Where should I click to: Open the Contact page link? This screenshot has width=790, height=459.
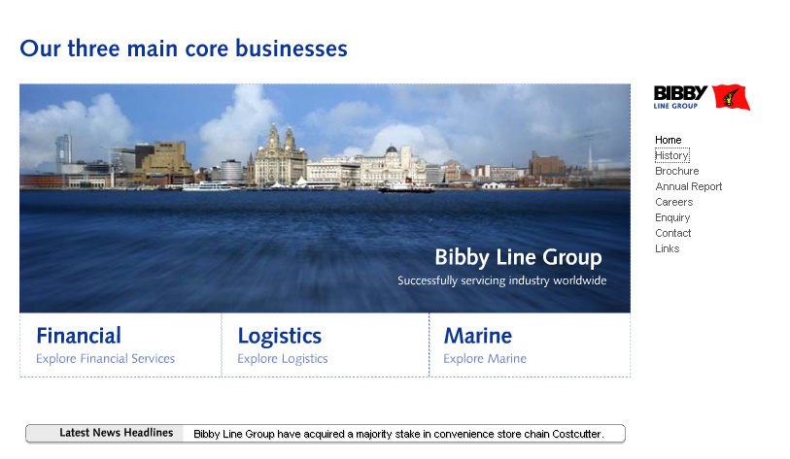tap(672, 234)
